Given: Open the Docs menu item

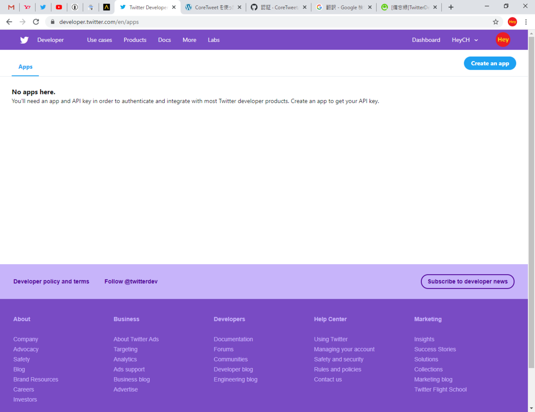Looking at the screenshot, I should tap(164, 40).
